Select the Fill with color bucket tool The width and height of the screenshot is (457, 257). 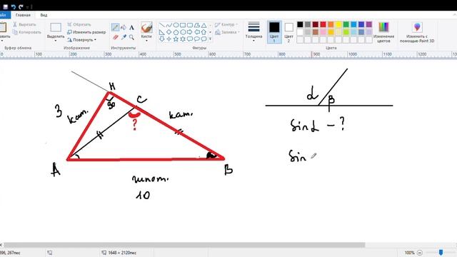click(x=124, y=28)
